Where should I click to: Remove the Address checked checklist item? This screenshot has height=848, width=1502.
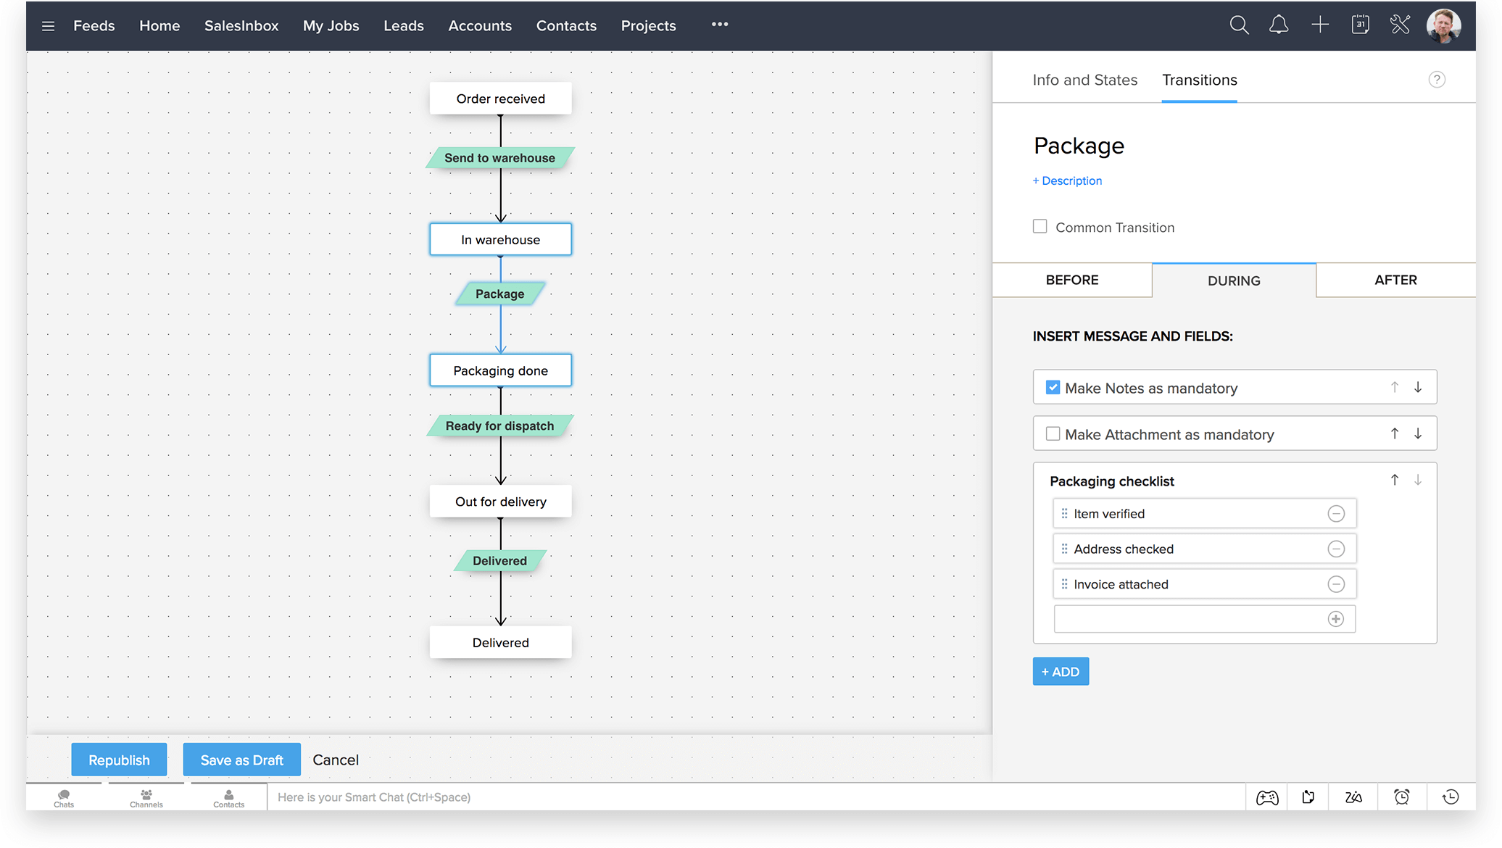click(x=1336, y=549)
